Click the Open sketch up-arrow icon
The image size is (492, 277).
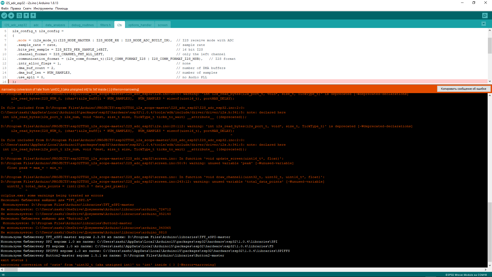(x=26, y=16)
